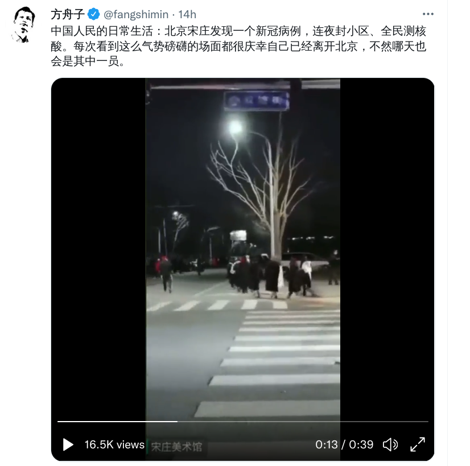Click the 宋庄美术馆 watermark in the video
This screenshot has width=470, height=466.
[176, 447]
